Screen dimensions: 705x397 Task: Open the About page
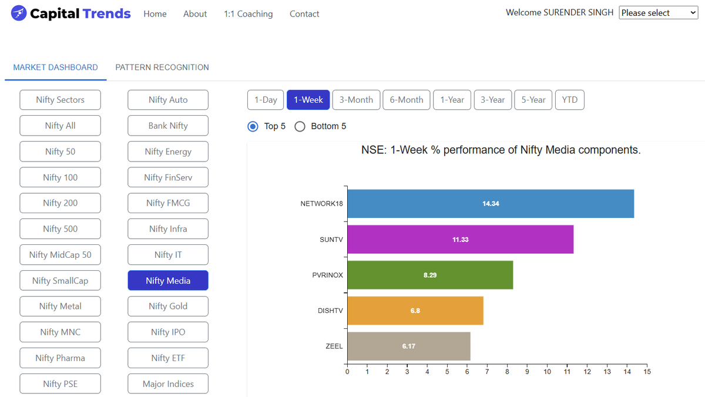click(x=195, y=14)
